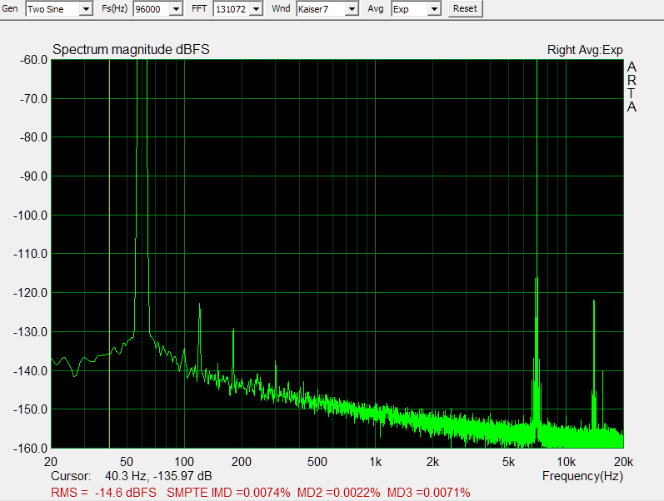This screenshot has width=664, height=501.
Task: Click the 200 frequency axis label
Action: (242, 462)
